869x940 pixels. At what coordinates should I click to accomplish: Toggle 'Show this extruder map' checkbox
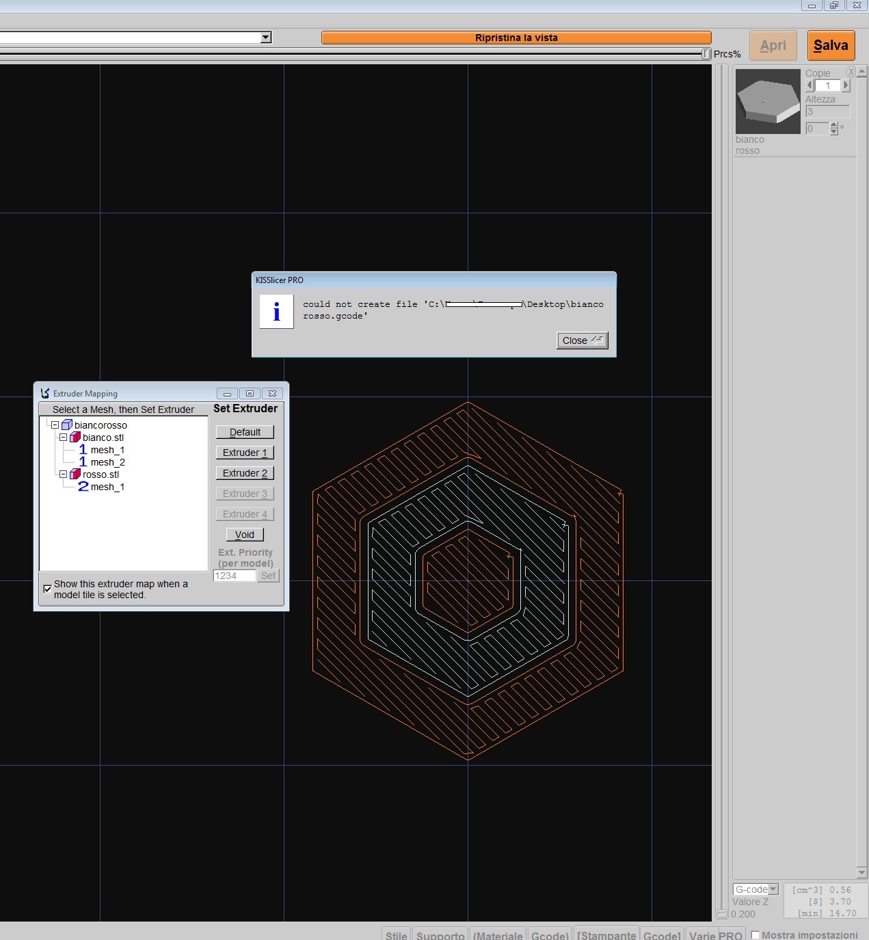click(x=47, y=589)
